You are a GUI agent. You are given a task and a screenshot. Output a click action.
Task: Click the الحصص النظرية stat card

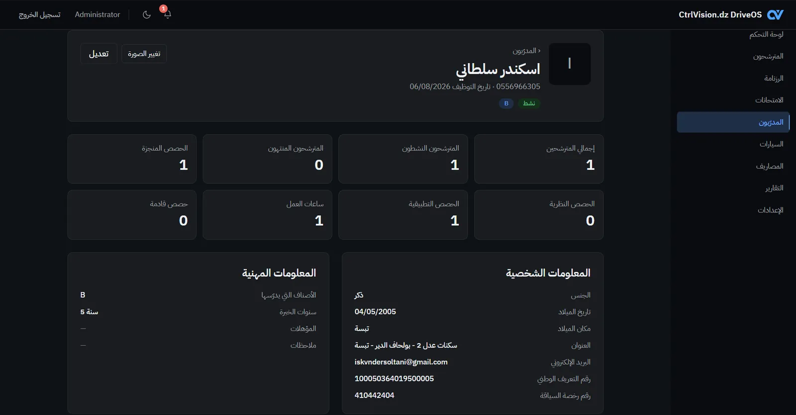[539, 215]
